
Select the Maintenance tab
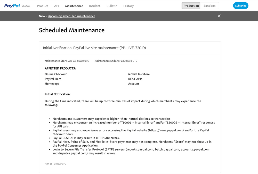(x=74, y=6)
